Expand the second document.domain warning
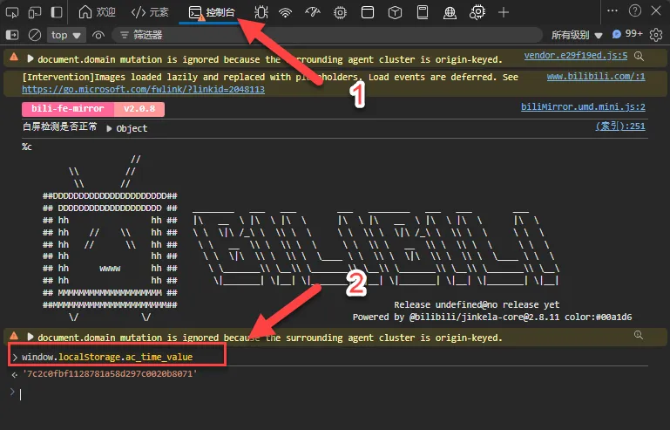 [x=30, y=337]
